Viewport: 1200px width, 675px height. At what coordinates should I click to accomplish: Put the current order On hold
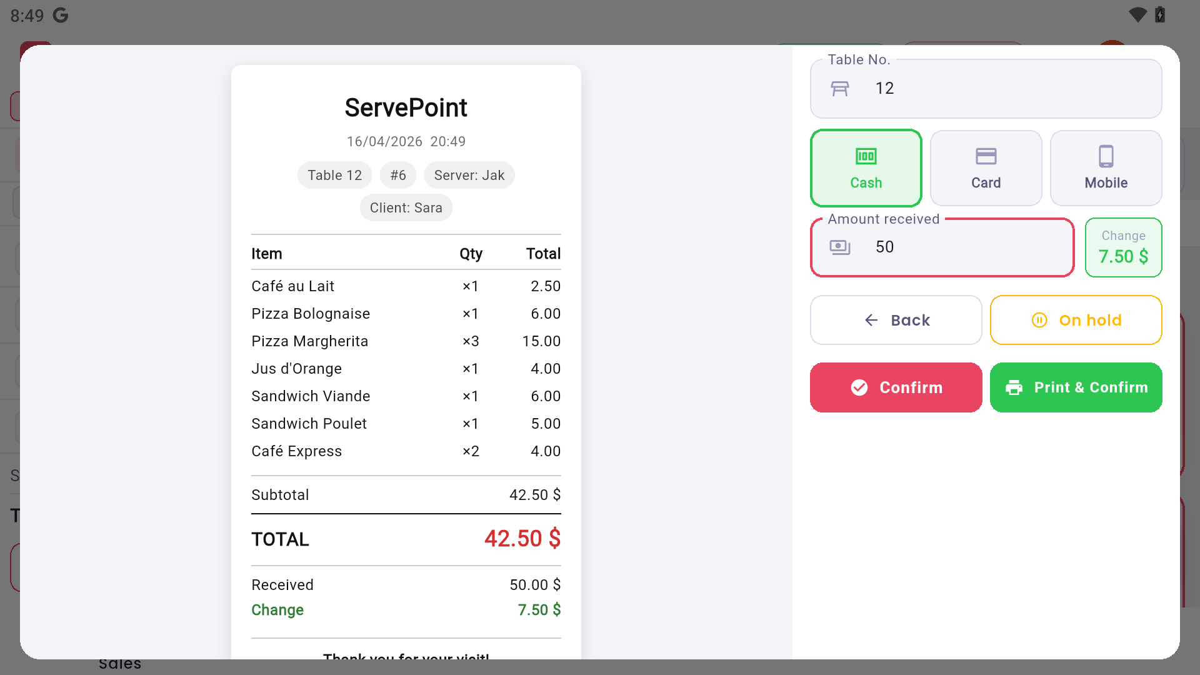pos(1076,320)
